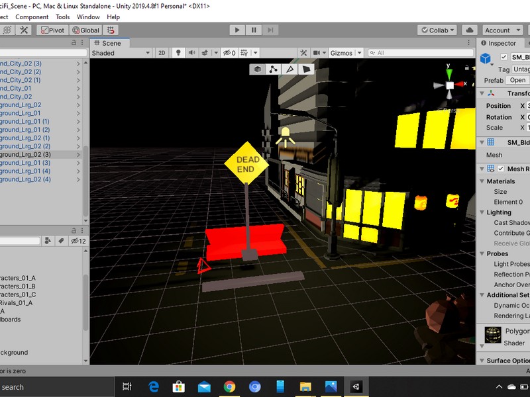Image resolution: width=530 pixels, height=397 pixels.
Task: Click the camera icon near Gizmos
Action: (x=317, y=53)
